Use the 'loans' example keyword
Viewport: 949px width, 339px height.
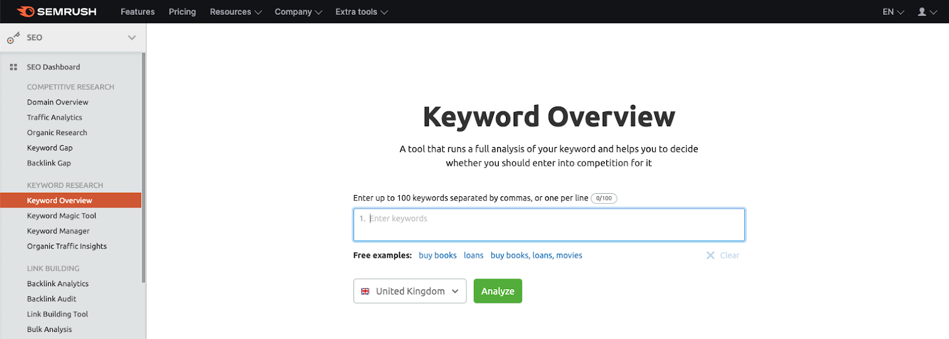(x=473, y=255)
